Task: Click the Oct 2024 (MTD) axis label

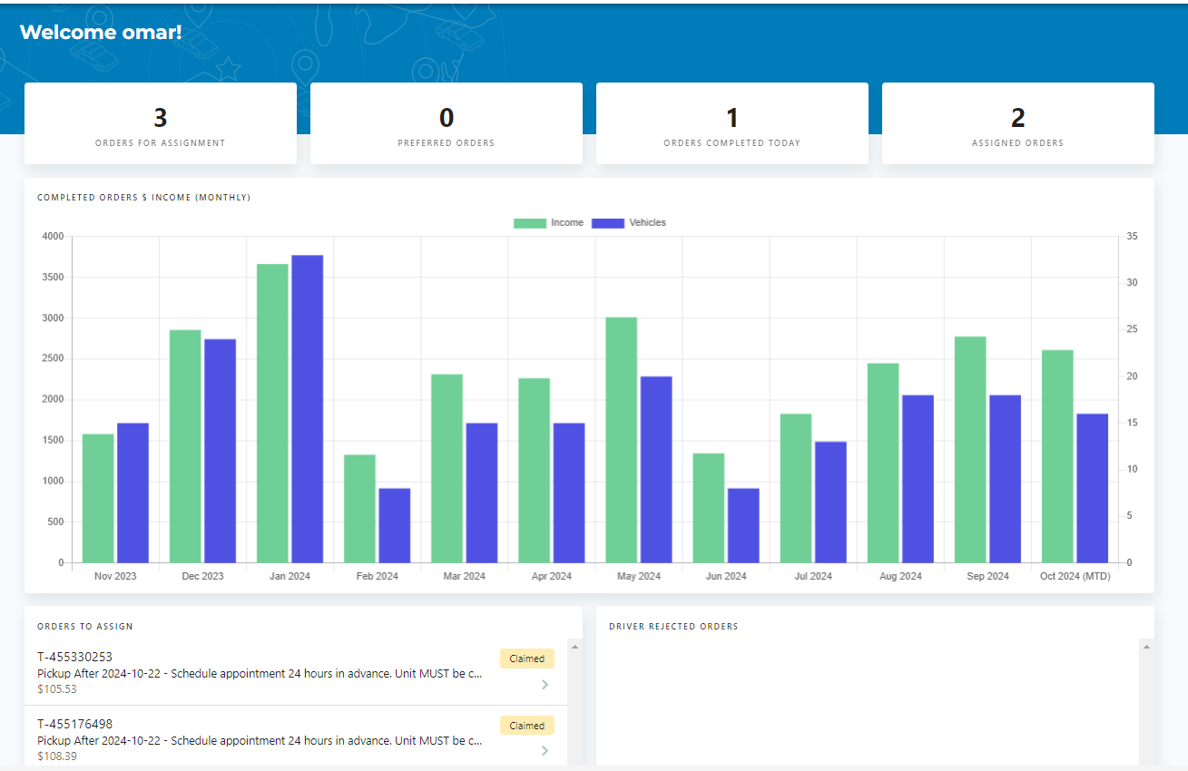Action: tap(1075, 577)
